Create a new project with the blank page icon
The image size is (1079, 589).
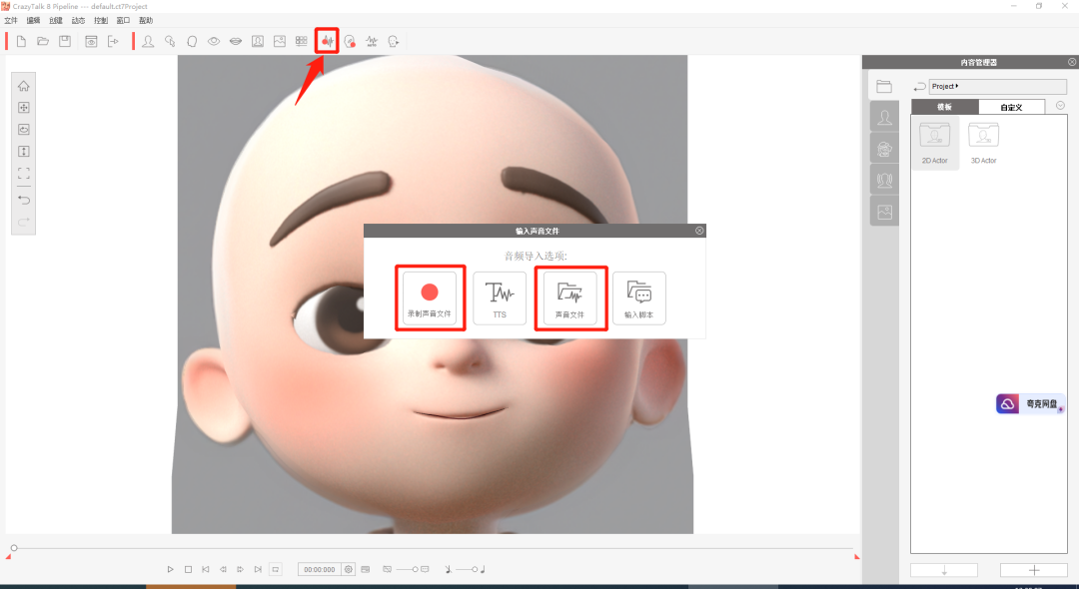coord(21,41)
